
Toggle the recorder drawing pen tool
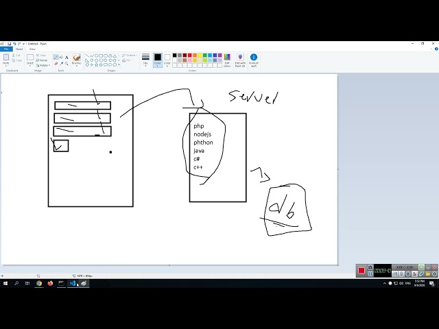pos(421,274)
